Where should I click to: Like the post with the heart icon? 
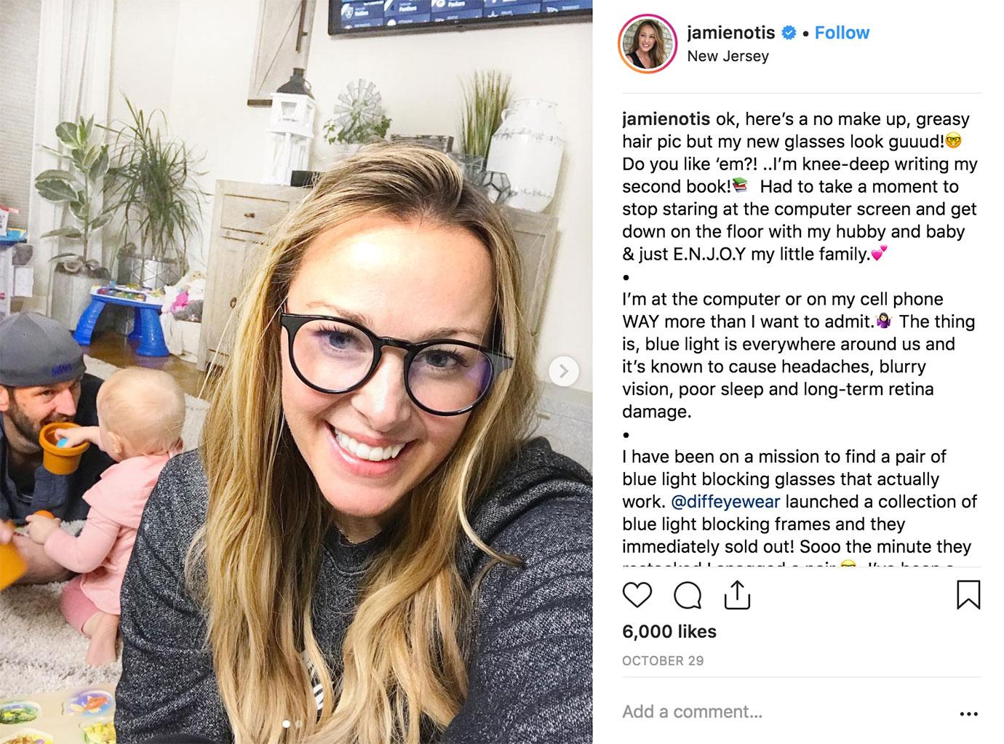(x=637, y=596)
